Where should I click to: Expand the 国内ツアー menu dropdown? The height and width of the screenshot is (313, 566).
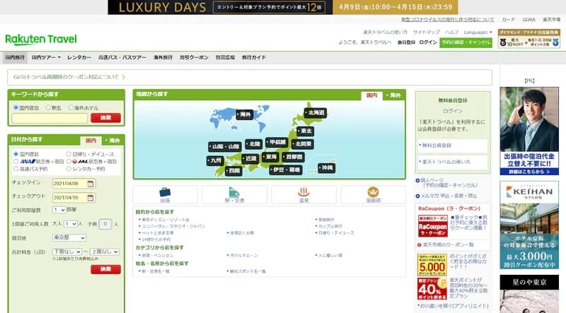point(46,57)
